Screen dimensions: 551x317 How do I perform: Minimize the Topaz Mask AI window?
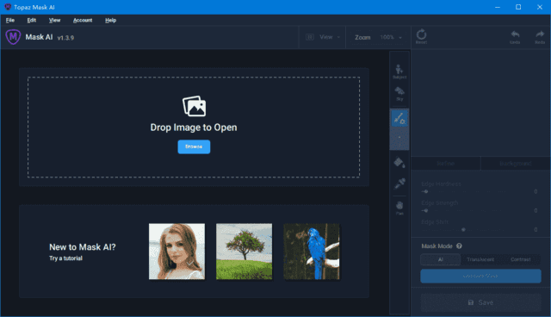[498, 7]
